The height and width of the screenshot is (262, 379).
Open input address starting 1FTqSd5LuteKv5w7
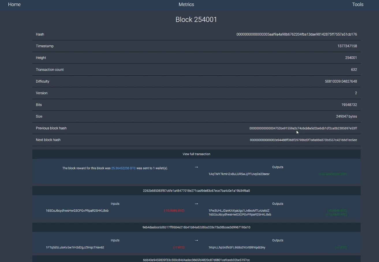coord(75,247)
